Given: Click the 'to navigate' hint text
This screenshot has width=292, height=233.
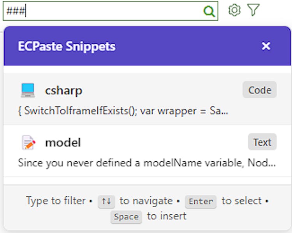Looking at the screenshot, I should [x=146, y=201].
